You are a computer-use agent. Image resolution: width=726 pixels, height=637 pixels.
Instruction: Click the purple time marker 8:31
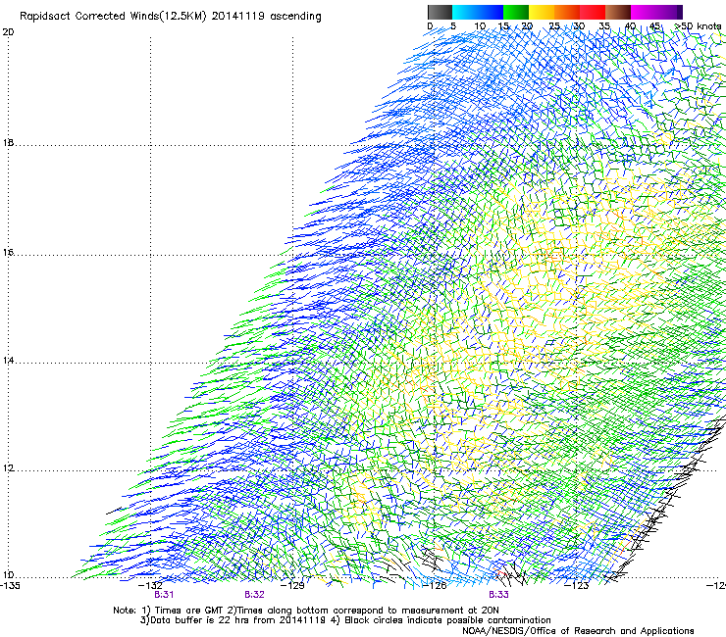[x=164, y=595]
